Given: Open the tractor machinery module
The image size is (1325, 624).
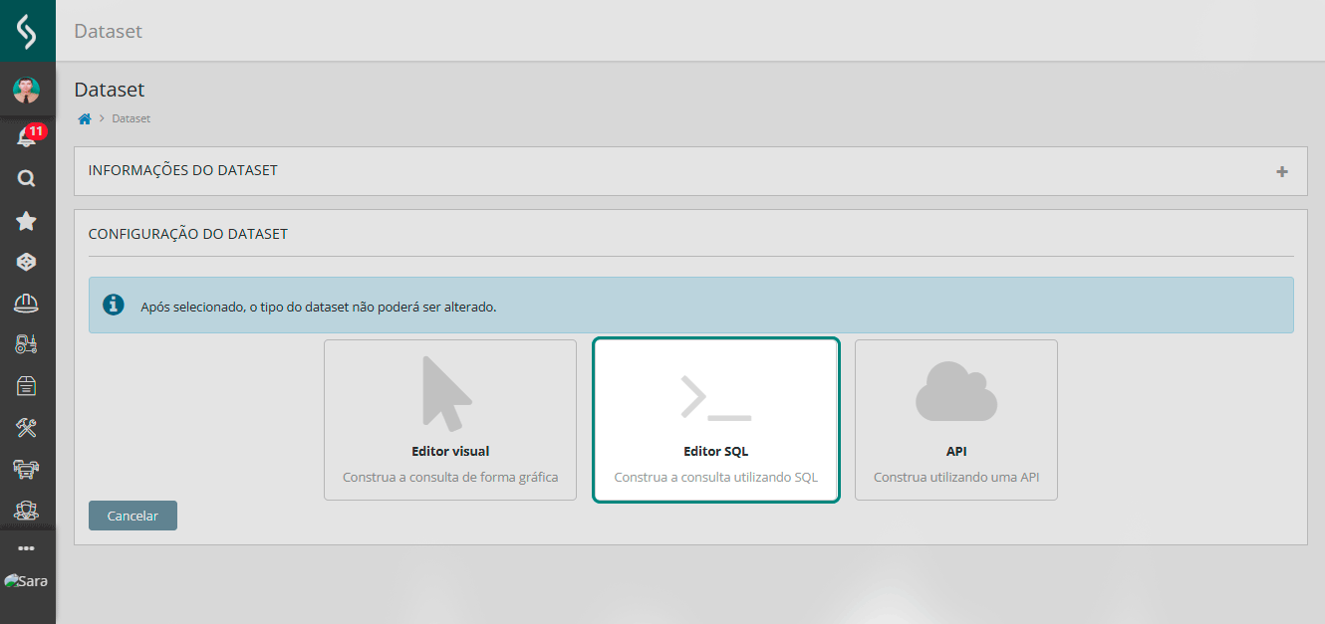Looking at the screenshot, I should [27, 344].
